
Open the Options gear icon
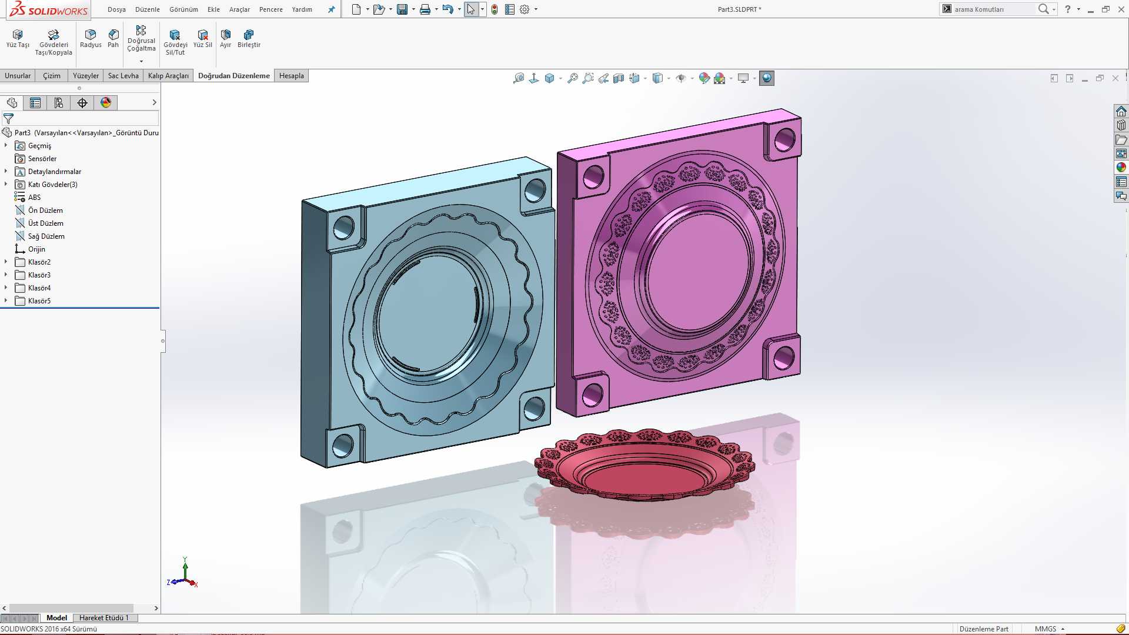click(525, 9)
